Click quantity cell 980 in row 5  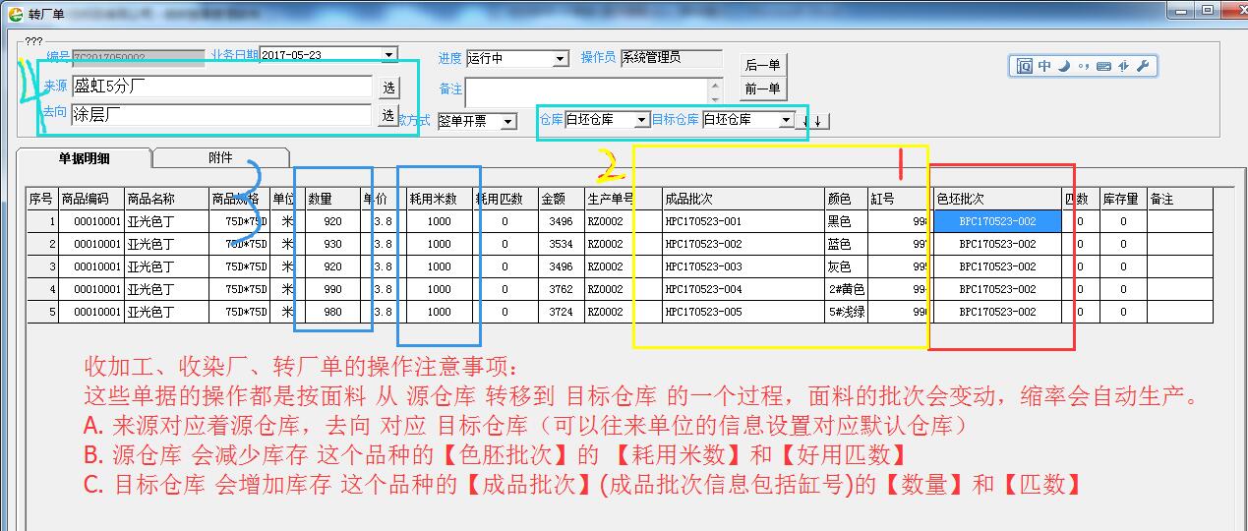pyautogui.click(x=332, y=312)
